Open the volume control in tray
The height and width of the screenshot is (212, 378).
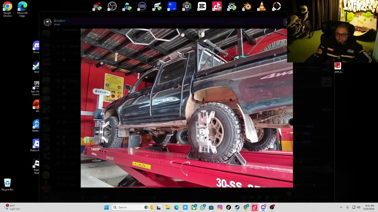click(x=359, y=207)
